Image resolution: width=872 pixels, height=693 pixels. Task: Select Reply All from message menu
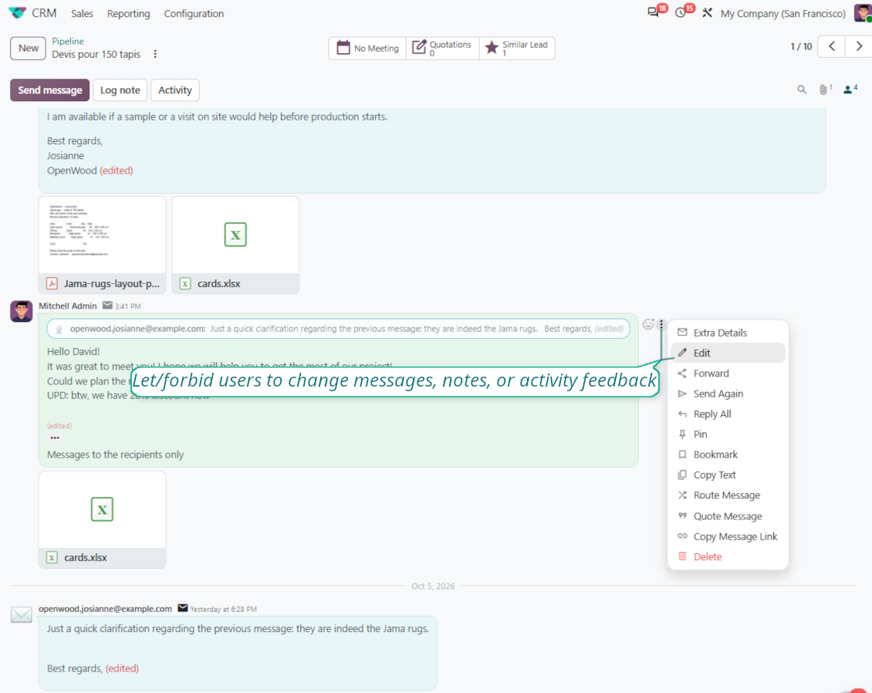(728, 414)
